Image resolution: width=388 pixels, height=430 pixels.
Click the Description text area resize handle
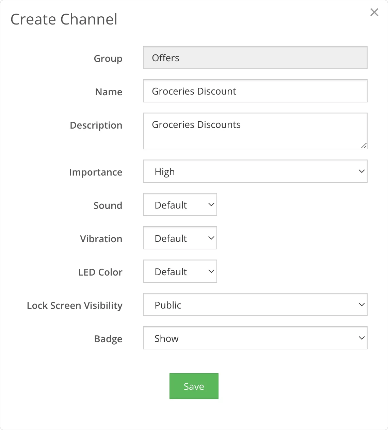click(364, 146)
